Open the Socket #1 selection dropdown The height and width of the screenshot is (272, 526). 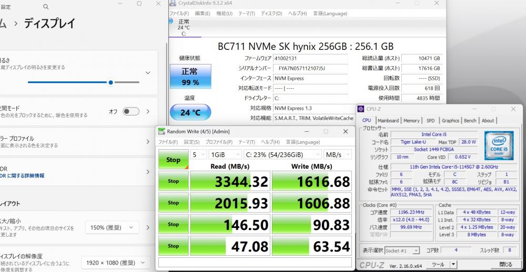click(402, 250)
